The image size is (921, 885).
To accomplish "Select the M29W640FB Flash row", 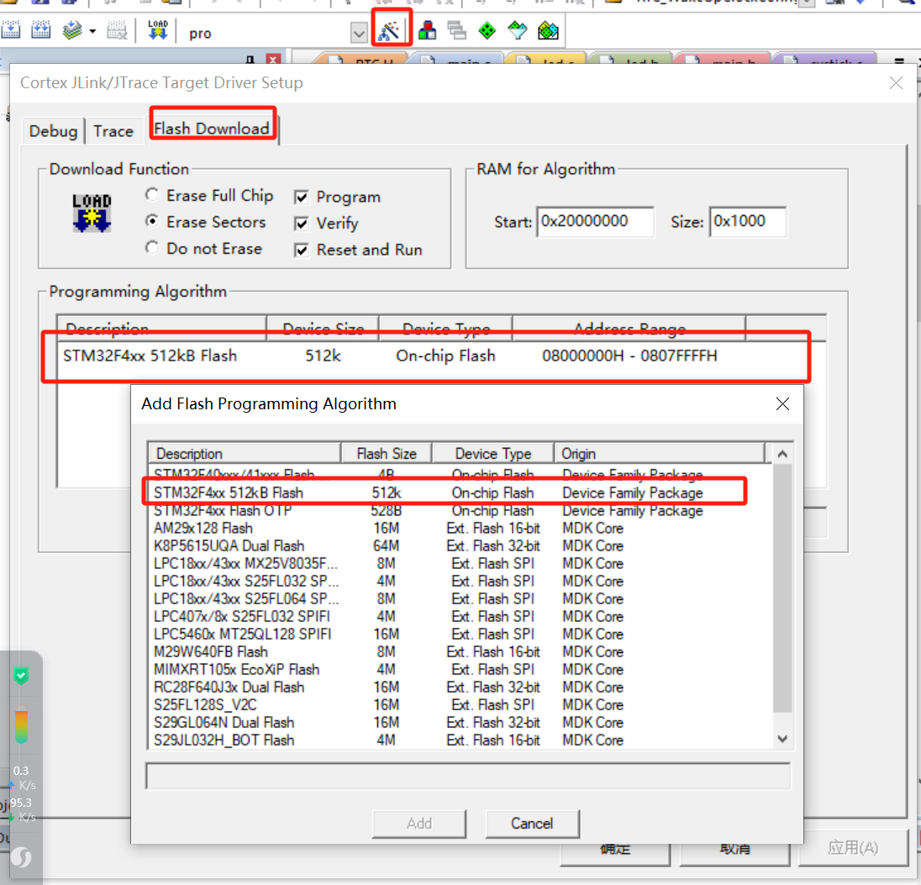I will 460,651.
